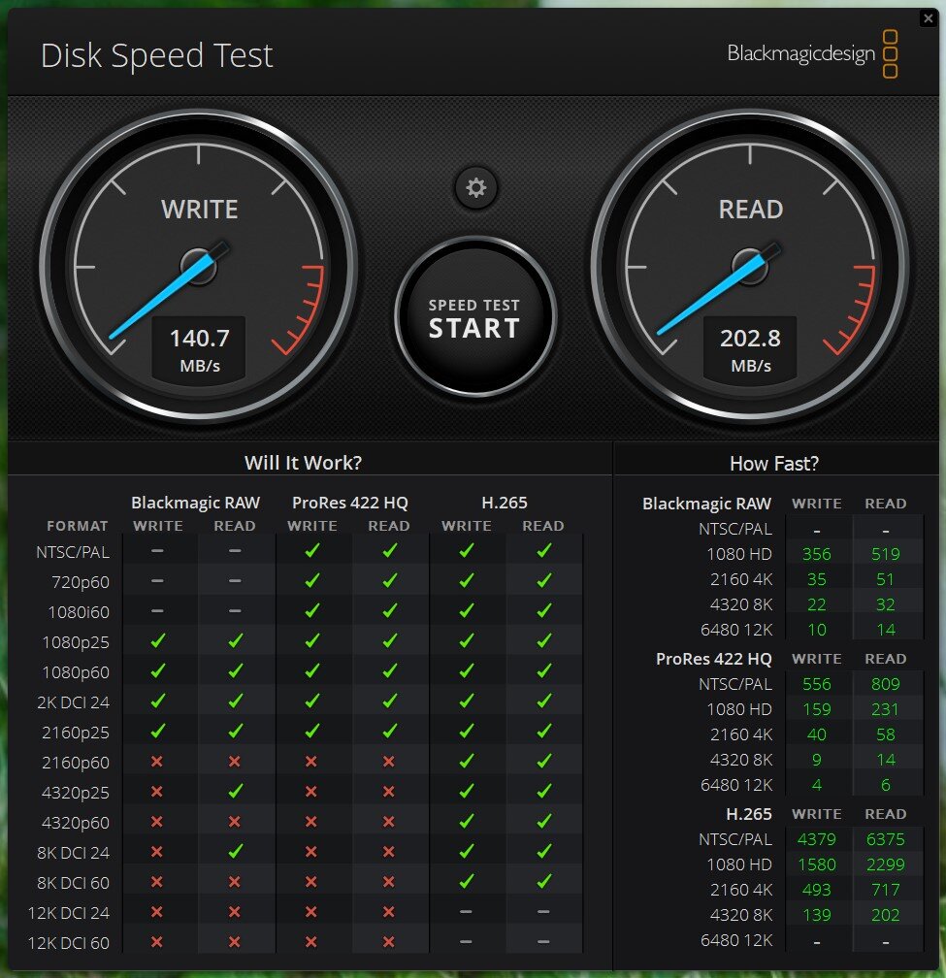Screen dimensions: 946x978
Task: Select H.265 2160 4K read value 717
Action: pos(886,890)
